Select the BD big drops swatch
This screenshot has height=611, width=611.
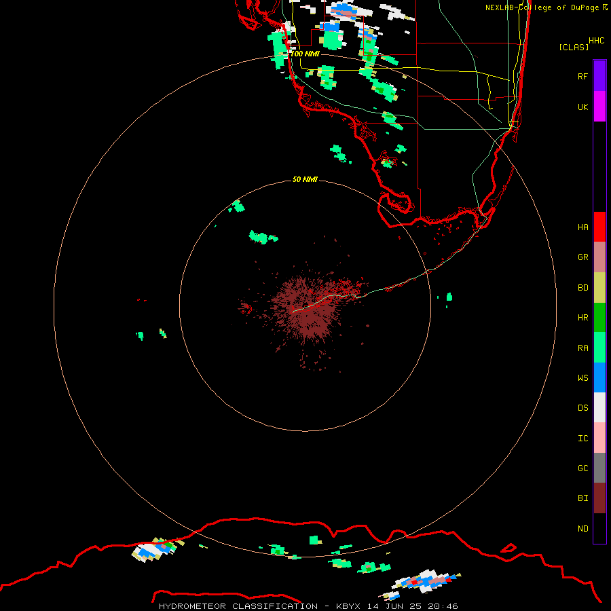[599, 288]
